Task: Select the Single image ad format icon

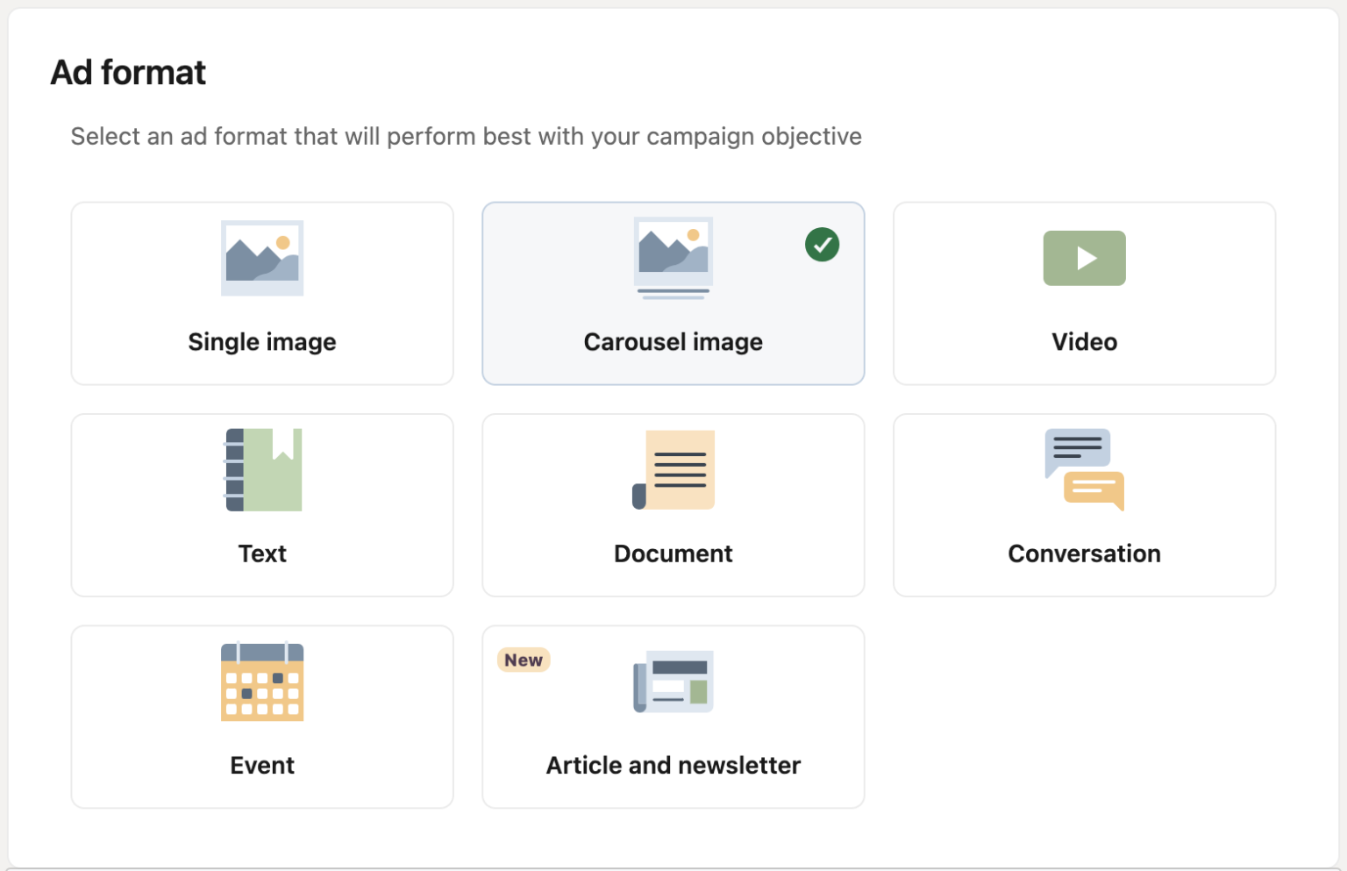Action: (261, 258)
